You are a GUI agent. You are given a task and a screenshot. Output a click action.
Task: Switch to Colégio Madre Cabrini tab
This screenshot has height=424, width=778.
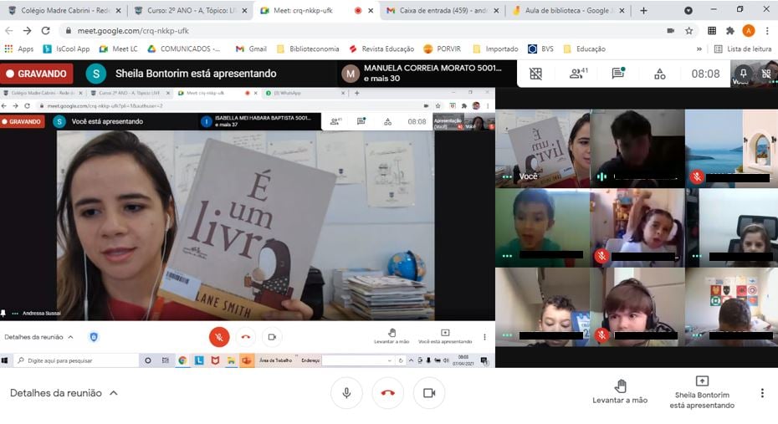point(64,10)
